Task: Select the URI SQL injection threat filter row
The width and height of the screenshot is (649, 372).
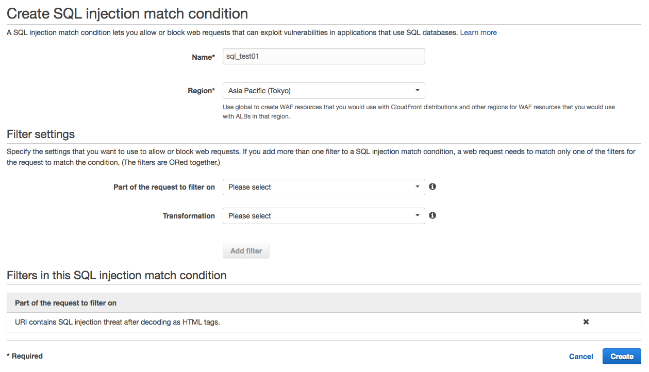Action: [x=118, y=322]
